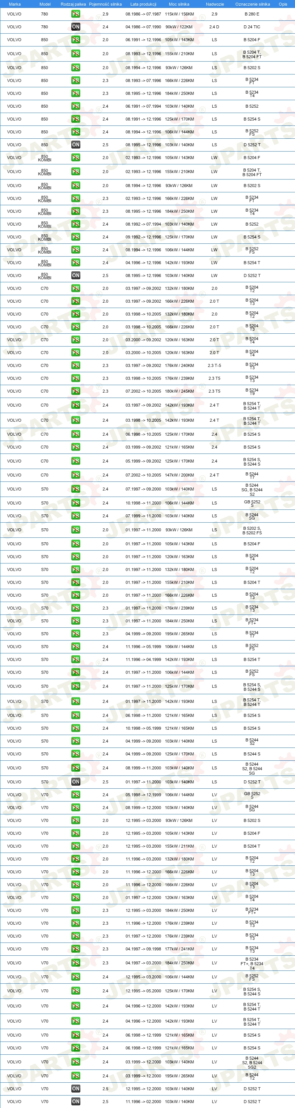
Task: Click the Nadwozie column header
Action: pyautogui.click(x=215, y=4)
